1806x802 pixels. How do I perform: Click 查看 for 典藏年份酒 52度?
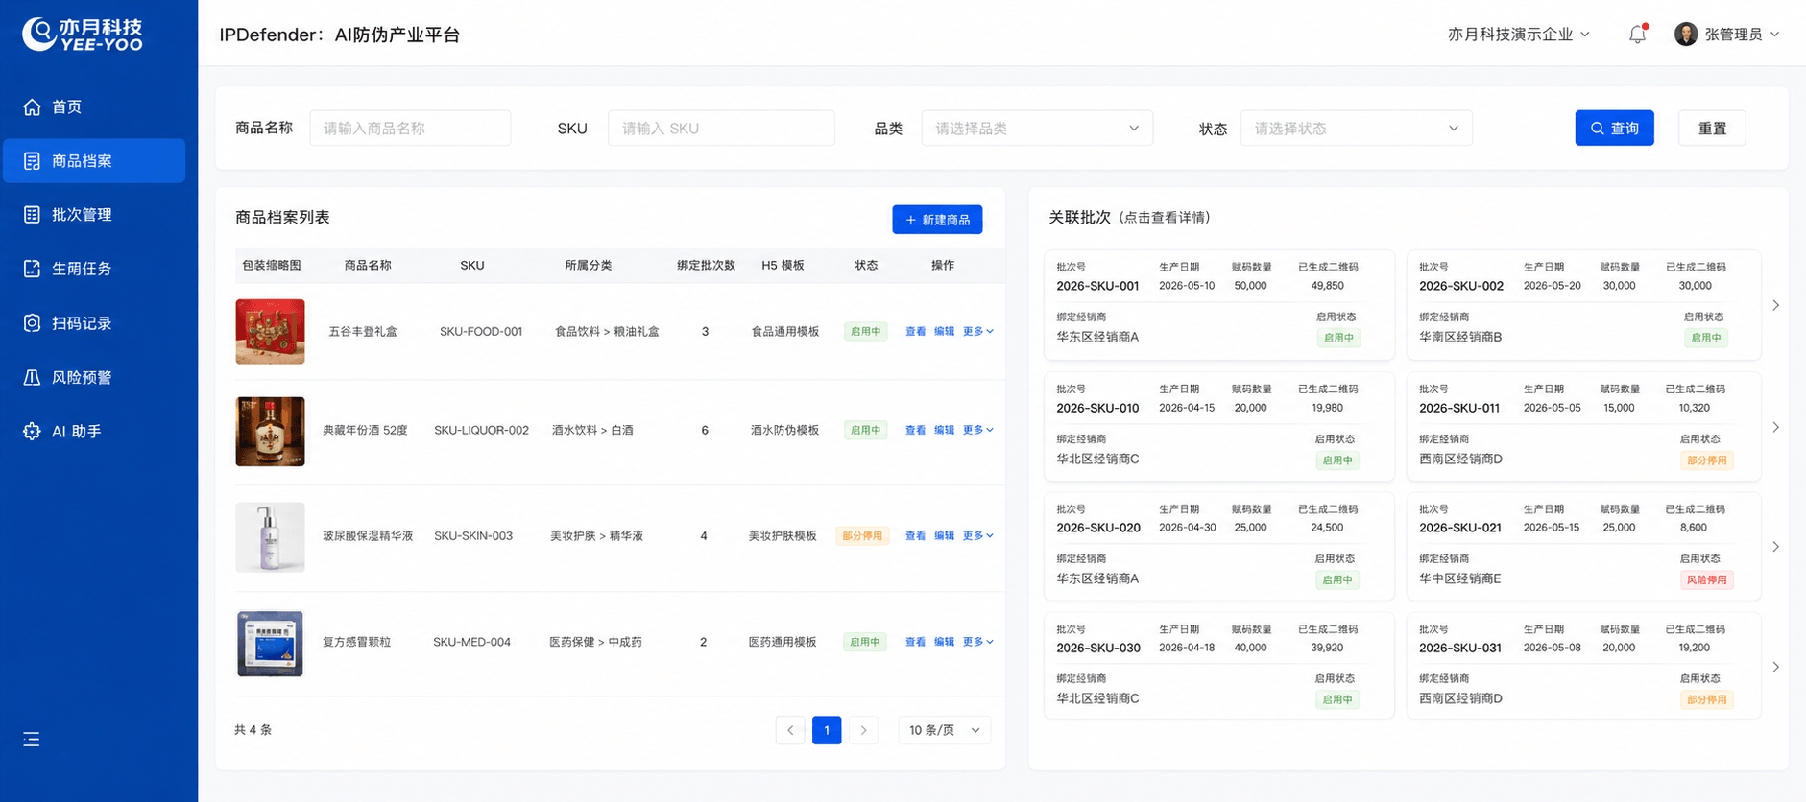tap(915, 430)
